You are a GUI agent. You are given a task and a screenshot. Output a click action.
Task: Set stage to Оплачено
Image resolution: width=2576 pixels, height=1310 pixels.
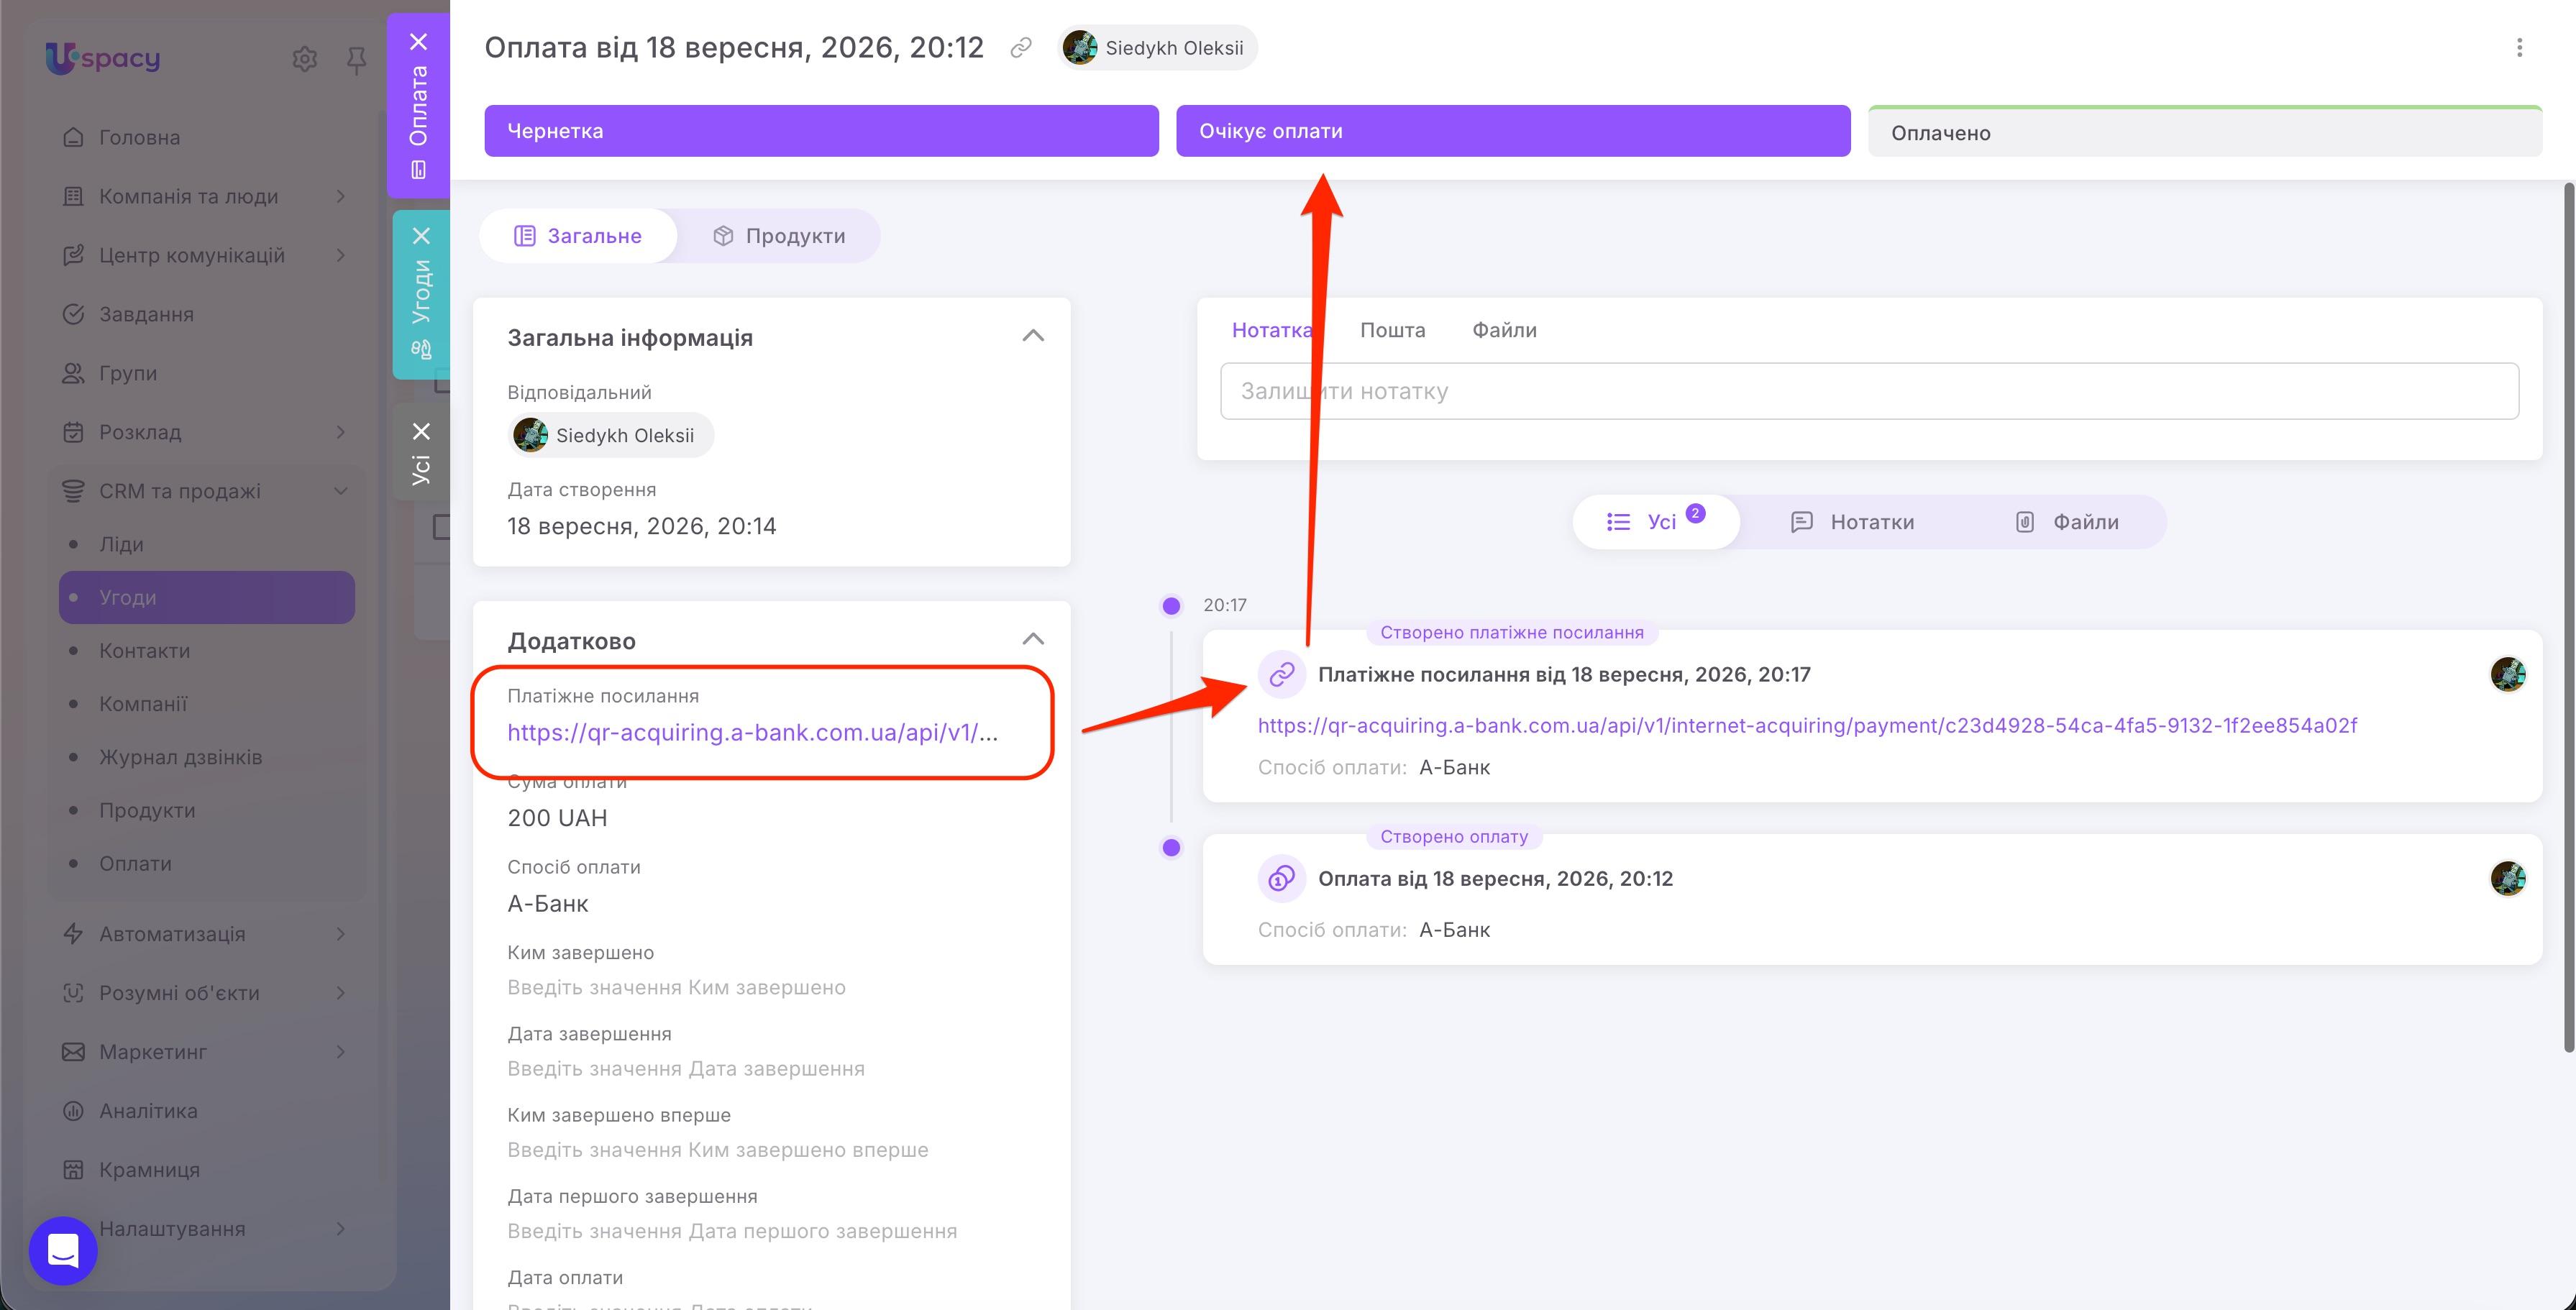(x=2205, y=132)
